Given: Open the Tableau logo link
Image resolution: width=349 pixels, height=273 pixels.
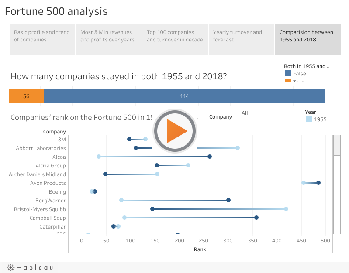Looking at the screenshot, I should coord(30,267).
